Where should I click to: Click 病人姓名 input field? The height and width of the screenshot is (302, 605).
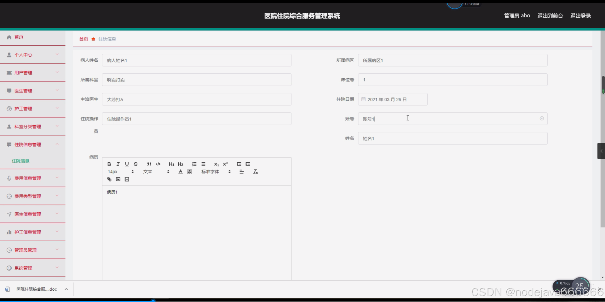[197, 60]
